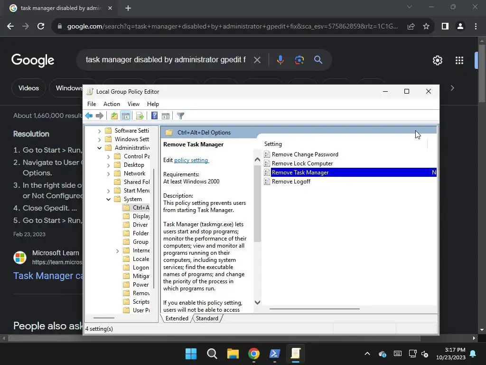Open the Google apps grid
The height and width of the screenshot is (365, 486).
[x=459, y=60]
